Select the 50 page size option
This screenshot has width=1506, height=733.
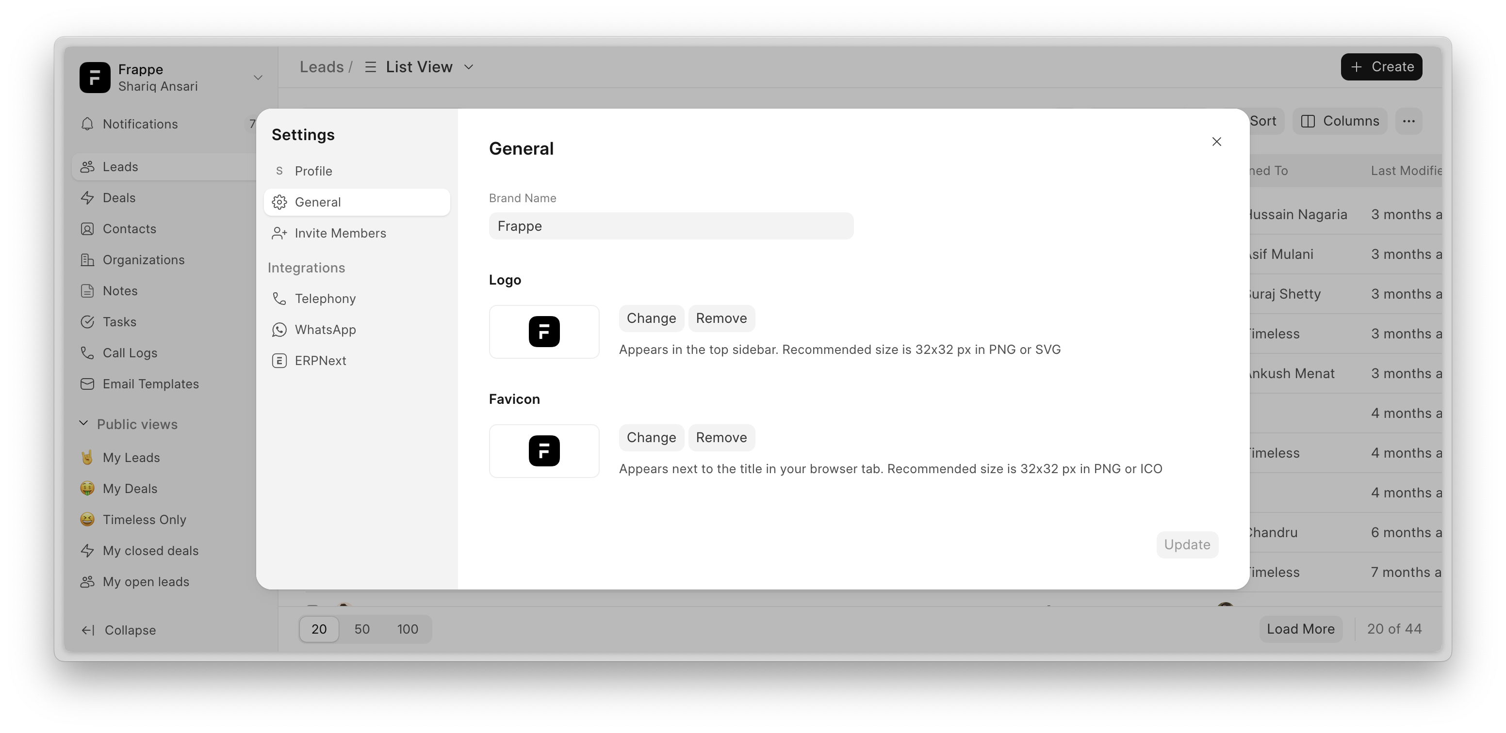tap(362, 629)
